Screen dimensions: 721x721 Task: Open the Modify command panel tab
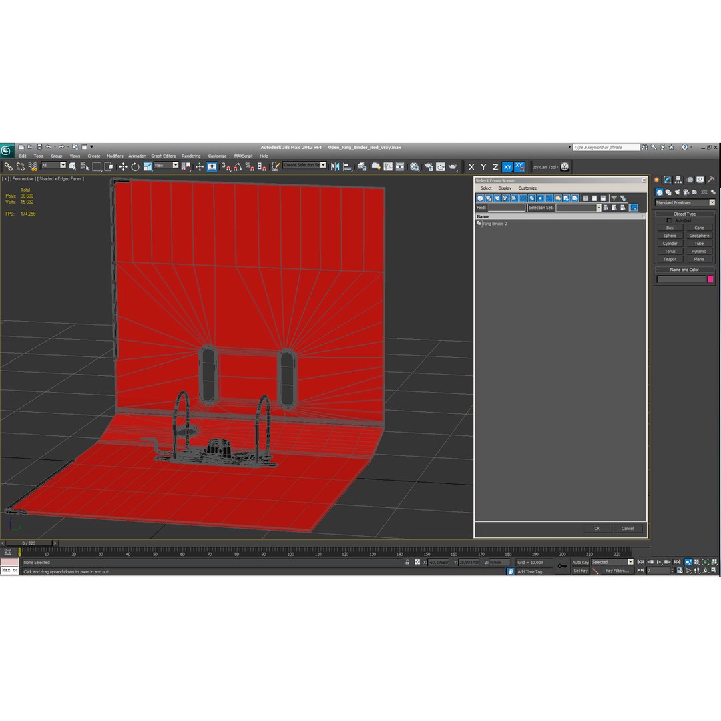667,180
